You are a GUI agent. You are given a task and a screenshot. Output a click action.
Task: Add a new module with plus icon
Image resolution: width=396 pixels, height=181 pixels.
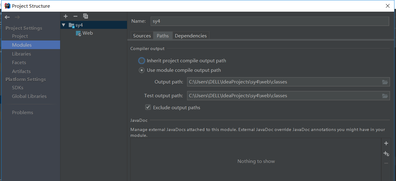[x=66, y=16]
